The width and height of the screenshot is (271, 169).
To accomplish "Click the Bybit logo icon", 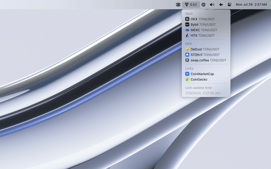I will click(187, 25).
